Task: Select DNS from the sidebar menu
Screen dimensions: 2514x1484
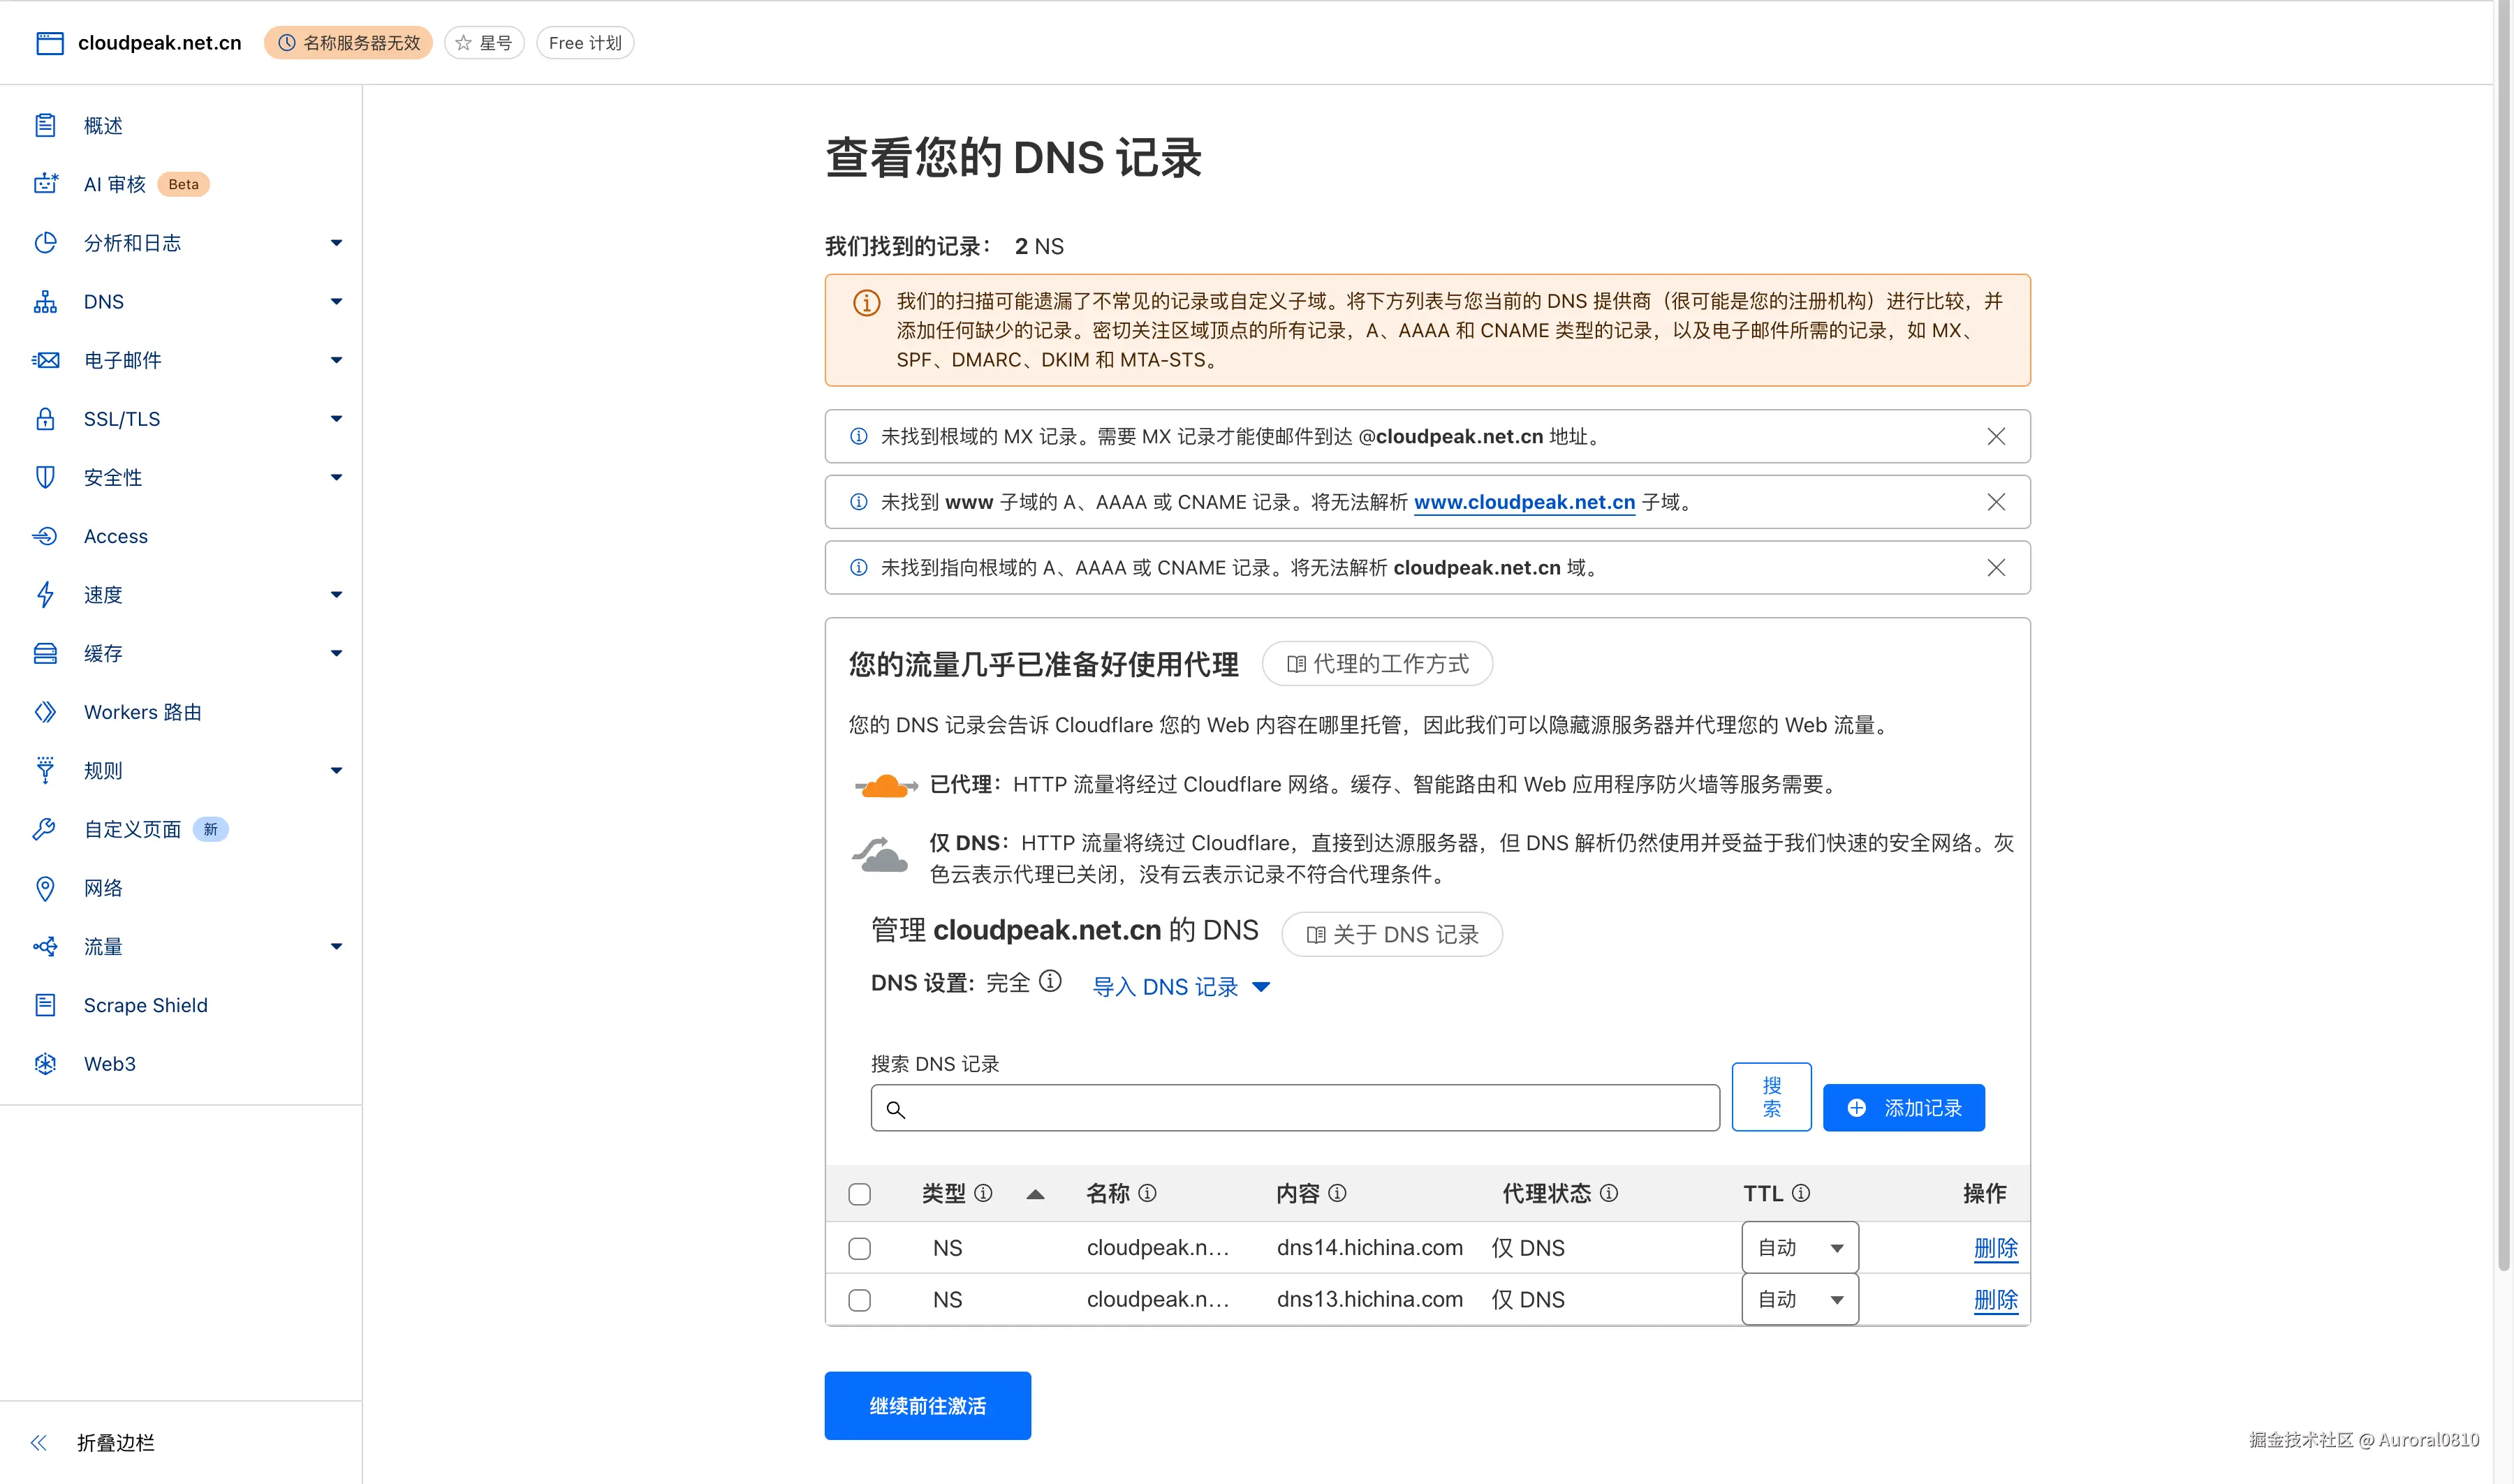Action: [103, 301]
